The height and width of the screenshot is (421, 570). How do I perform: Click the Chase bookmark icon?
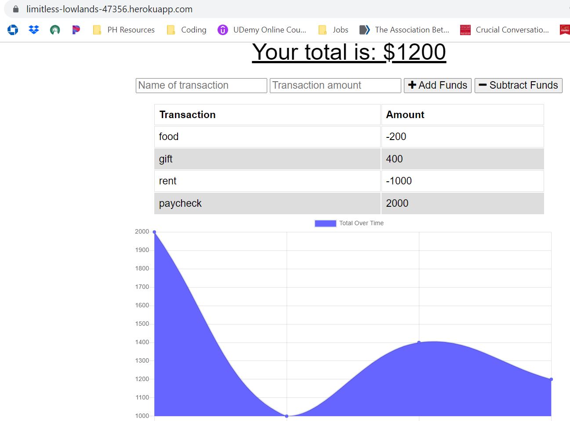(x=13, y=30)
